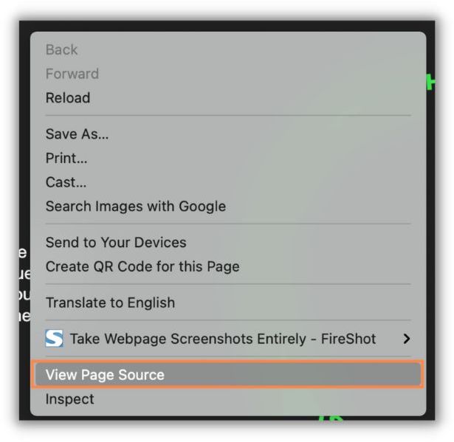Select View Page Source
Screen dimensions: 454x442
pos(105,375)
